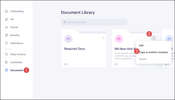Viewport: 175px width, 100px height.
Task: Click the blue folder icon on third card
Action: pyautogui.click(x=169, y=39)
